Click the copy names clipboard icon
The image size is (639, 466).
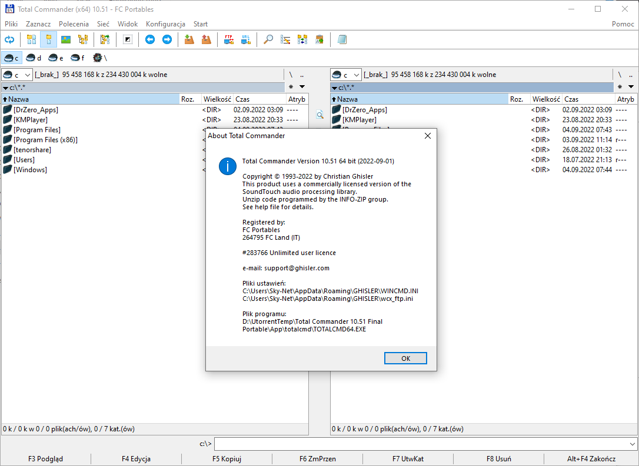pos(319,39)
